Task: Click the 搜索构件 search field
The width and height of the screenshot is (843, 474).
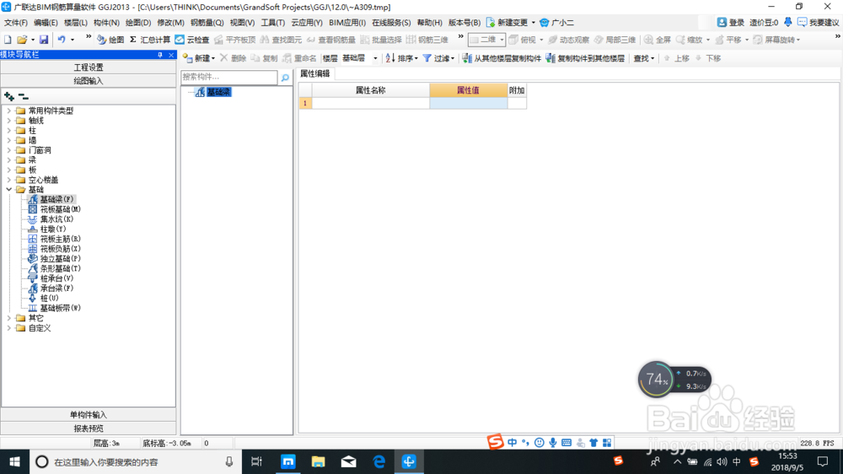Action: point(229,78)
